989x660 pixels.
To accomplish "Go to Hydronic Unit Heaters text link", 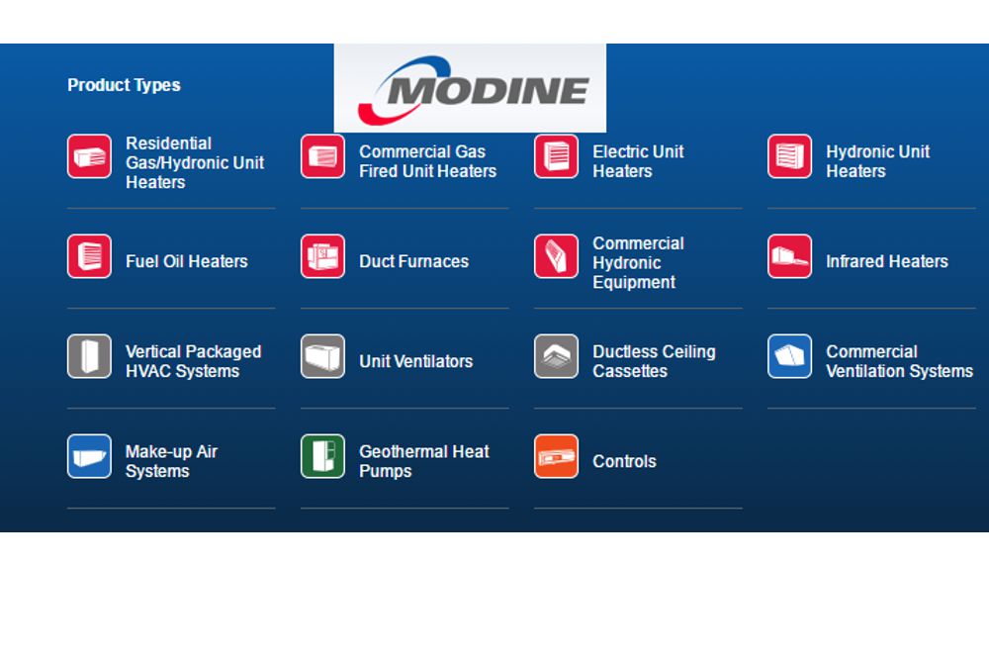I will [x=877, y=161].
